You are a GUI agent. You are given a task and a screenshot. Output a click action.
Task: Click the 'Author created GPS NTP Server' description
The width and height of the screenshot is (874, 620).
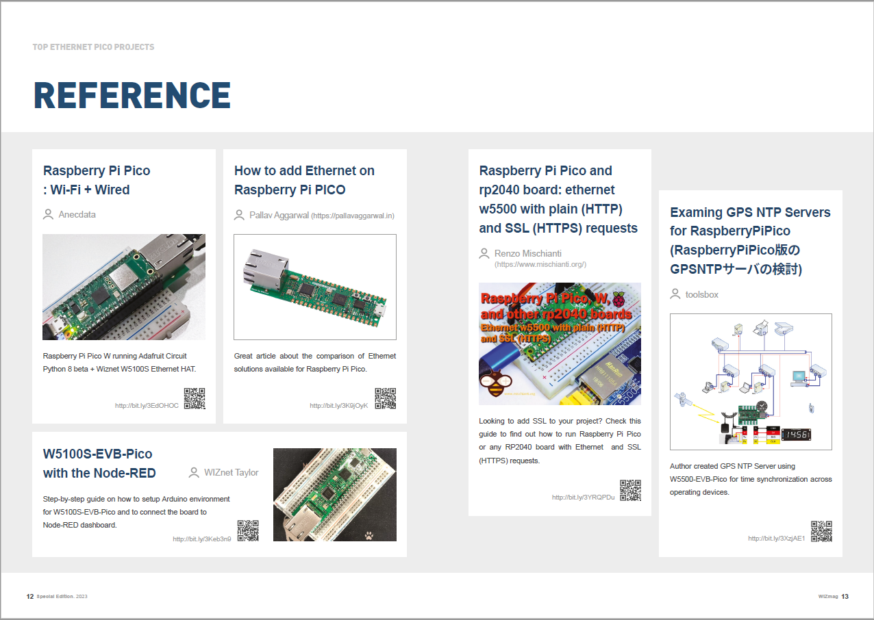[x=751, y=479]
